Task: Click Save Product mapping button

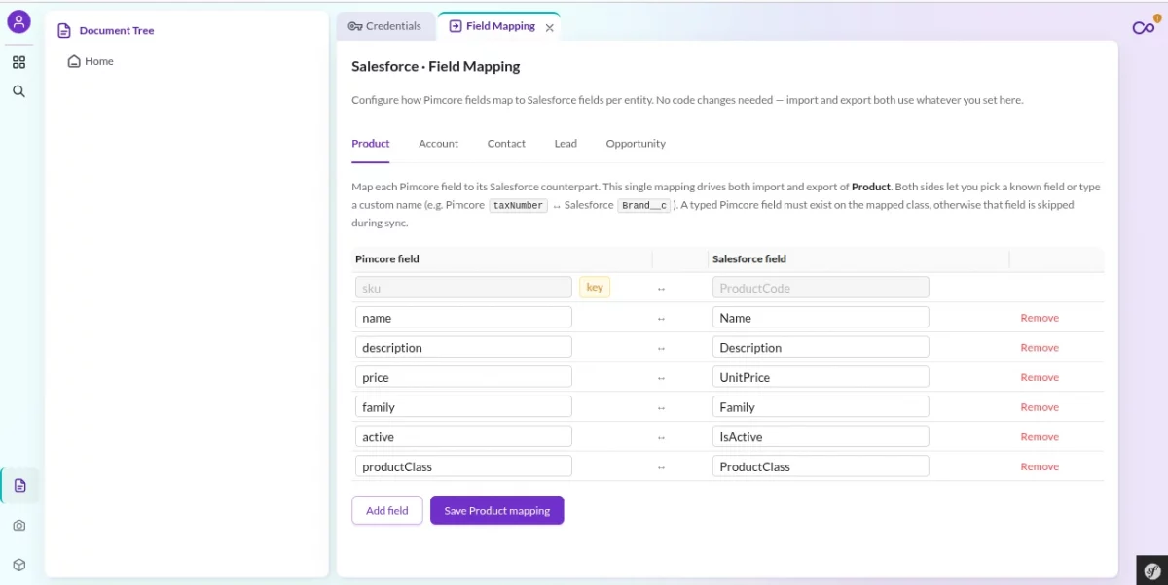Action: pyautogui.click(x=497, y=510)
